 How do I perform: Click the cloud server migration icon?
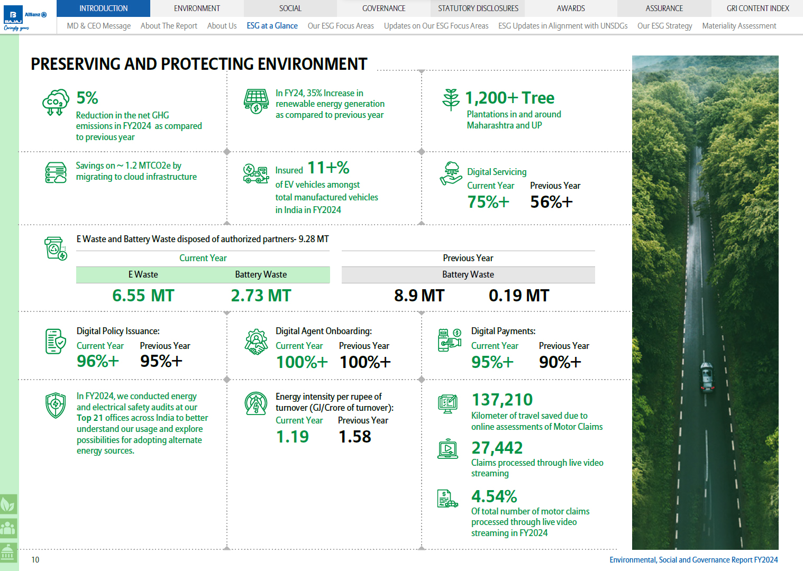(56, 172)
